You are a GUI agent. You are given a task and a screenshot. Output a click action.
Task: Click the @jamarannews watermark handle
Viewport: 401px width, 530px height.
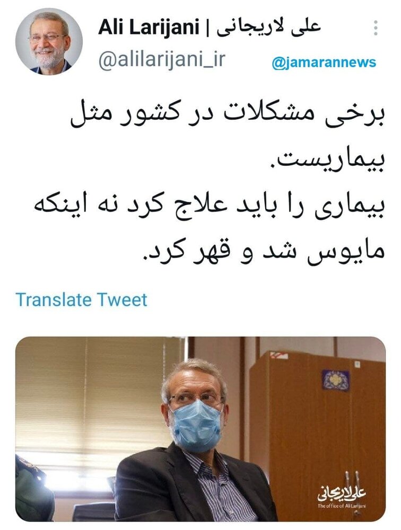[324, 63]
